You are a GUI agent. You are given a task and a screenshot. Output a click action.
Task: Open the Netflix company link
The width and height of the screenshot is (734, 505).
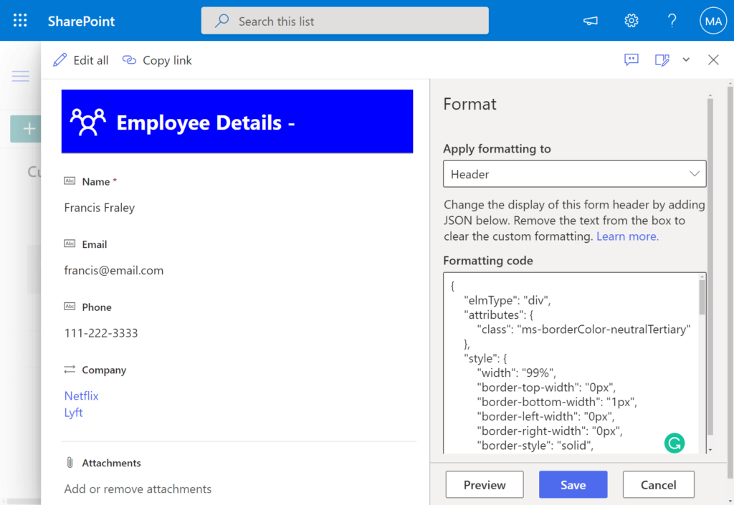(x=82, y=395)
